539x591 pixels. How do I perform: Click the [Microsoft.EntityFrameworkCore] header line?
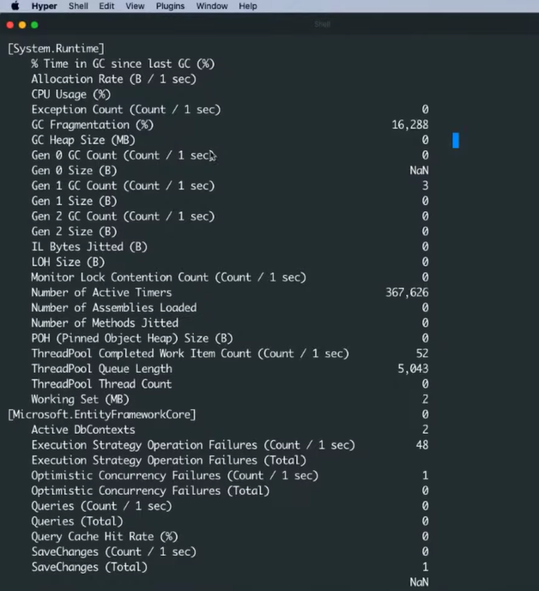[x=102, y=414]
